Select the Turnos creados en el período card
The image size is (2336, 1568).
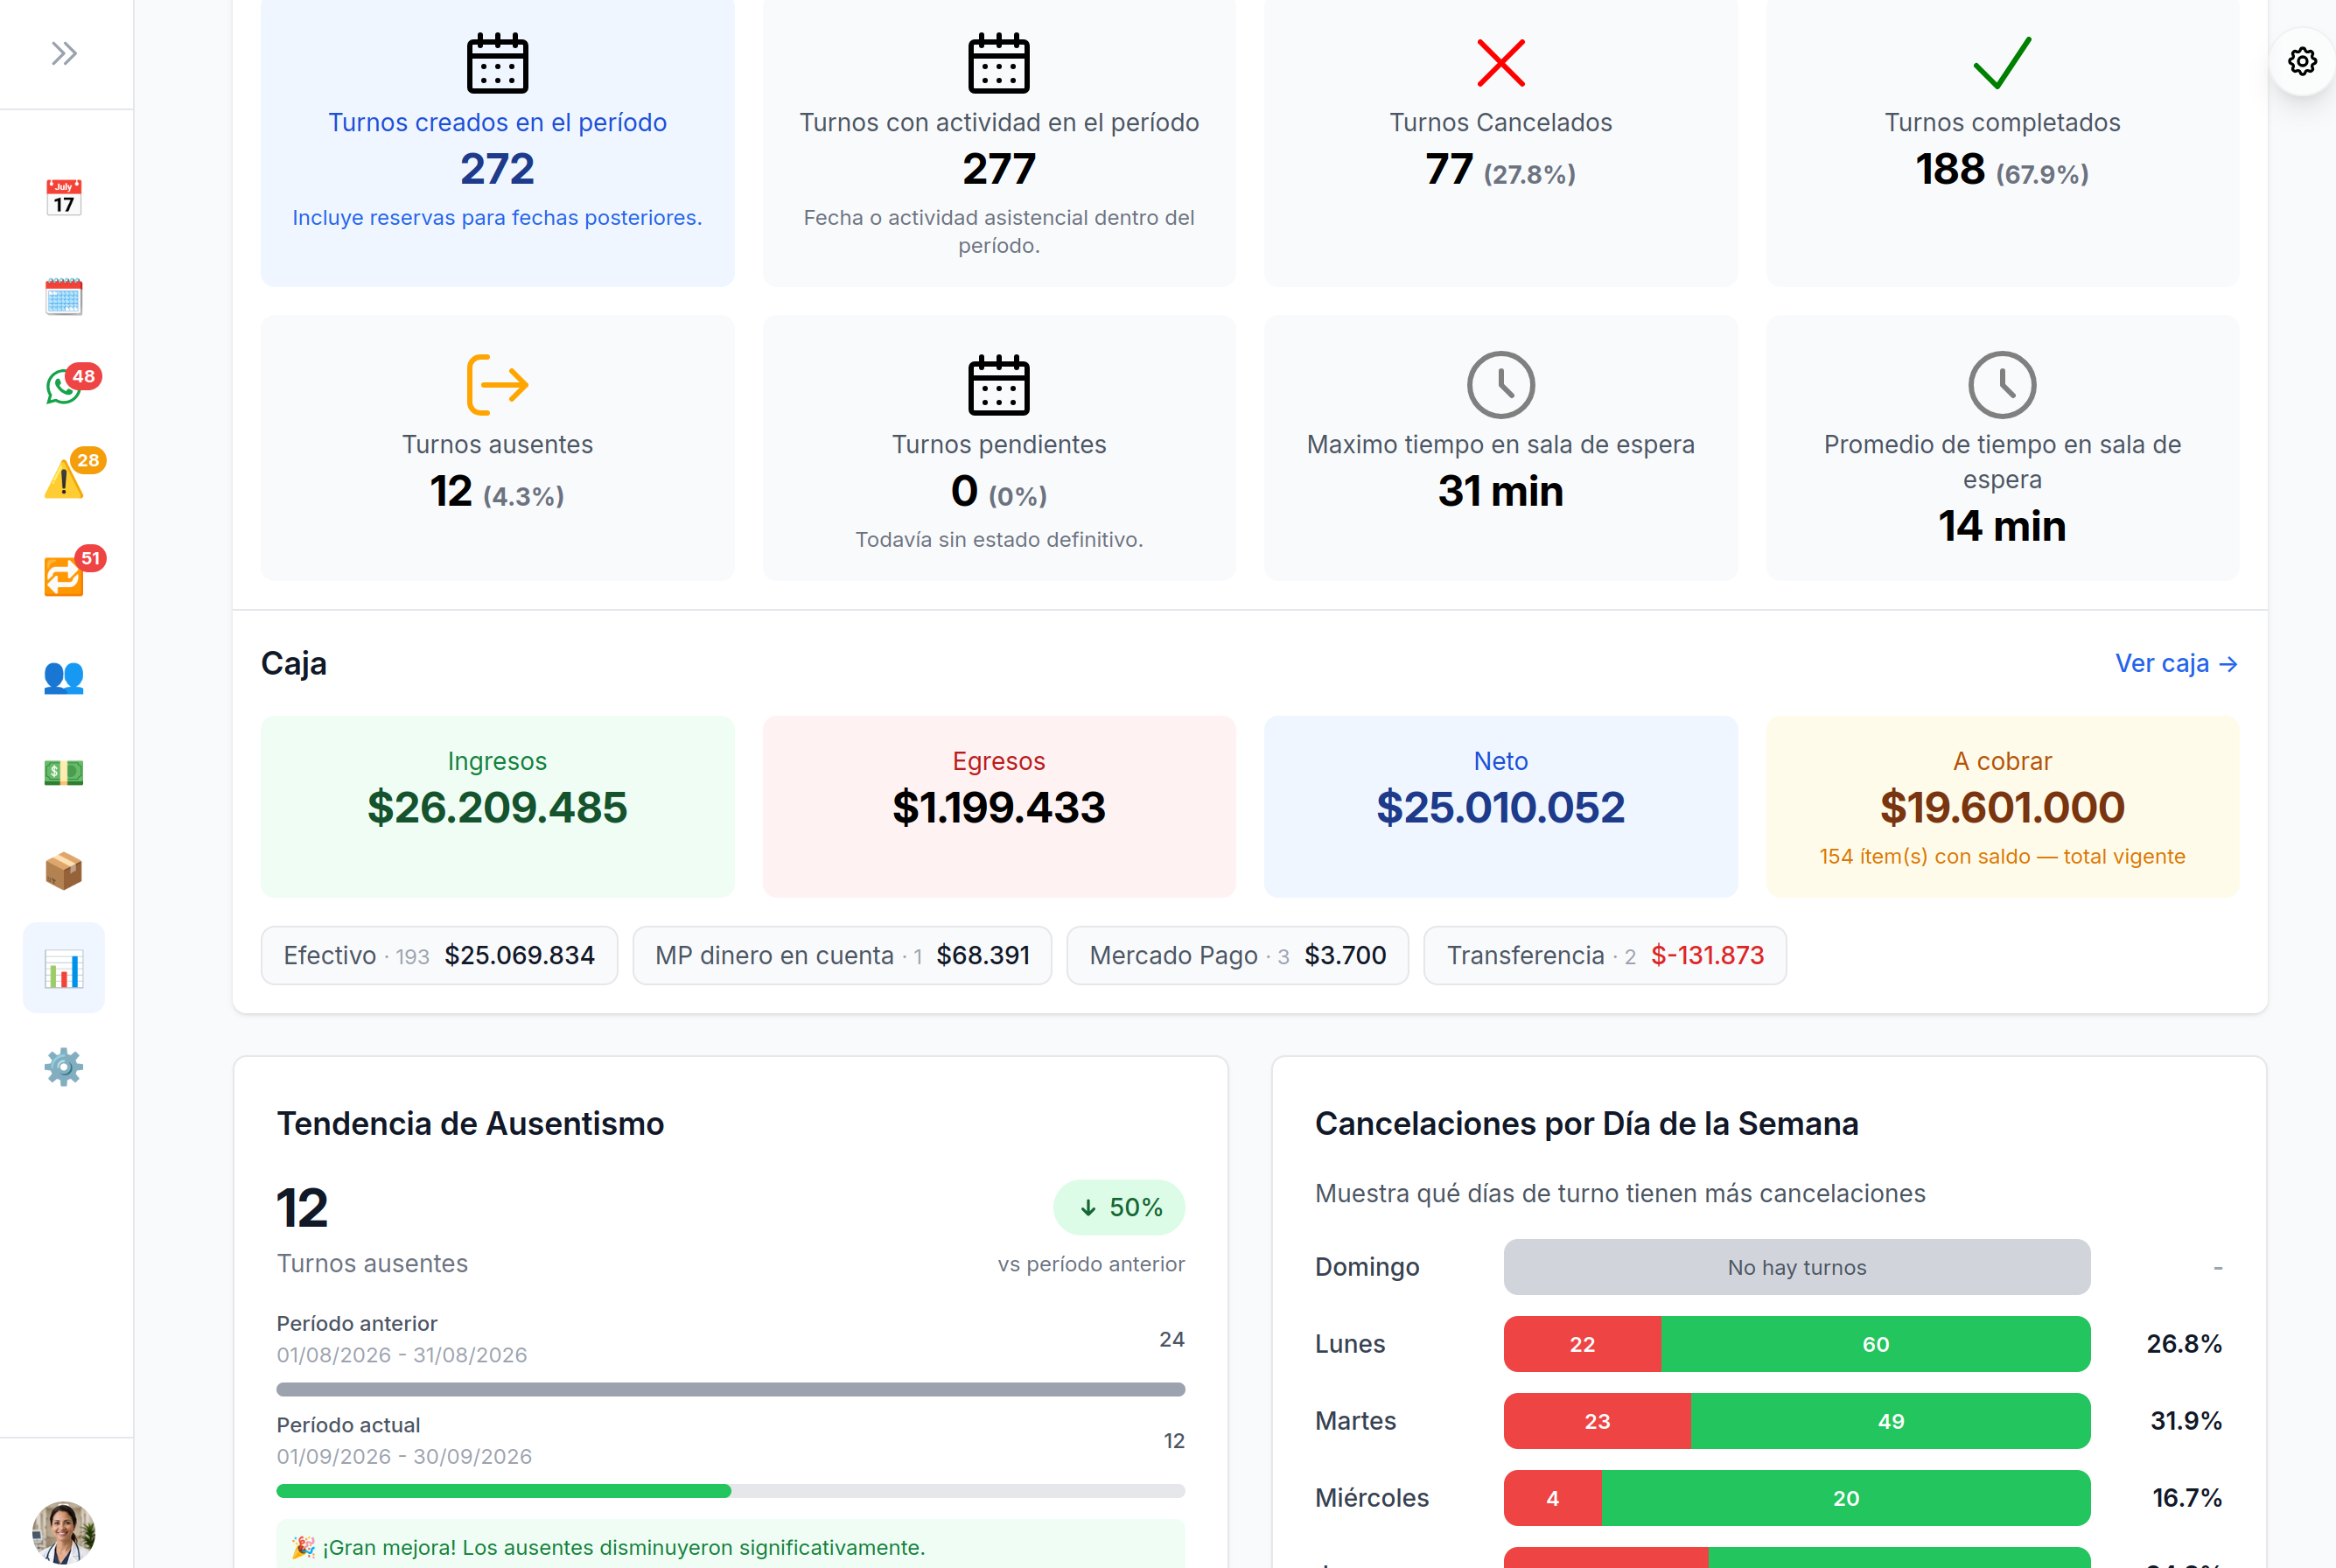[497, 143]
